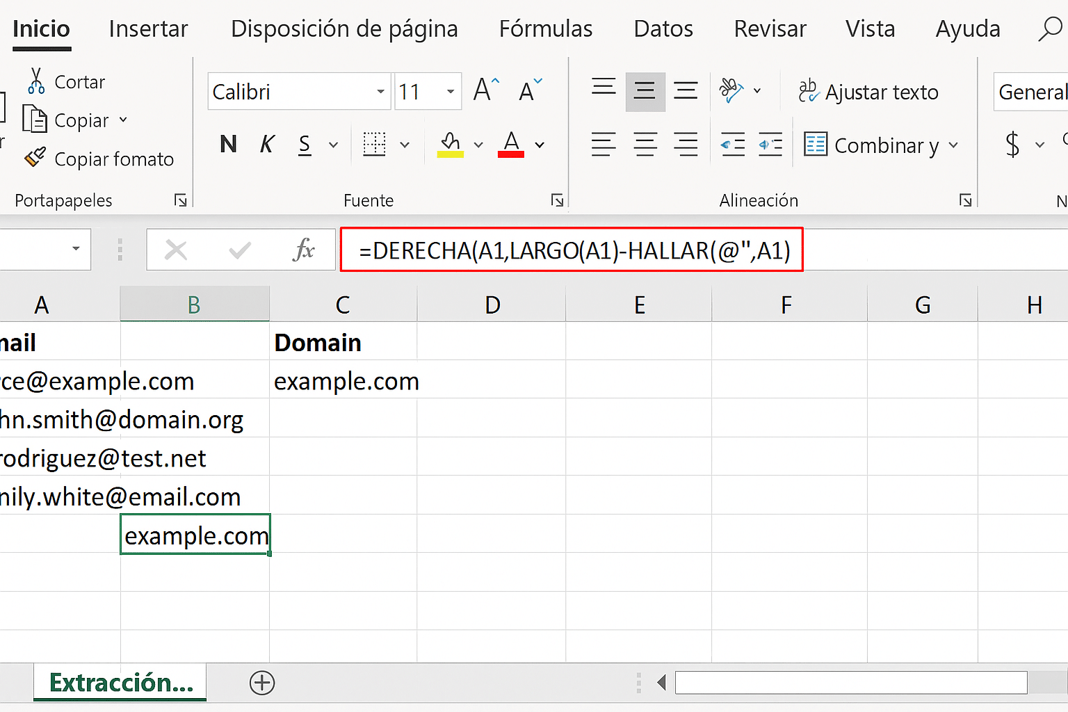Apply the yellow fill color swatch
1068x712 pixels.
450,145
